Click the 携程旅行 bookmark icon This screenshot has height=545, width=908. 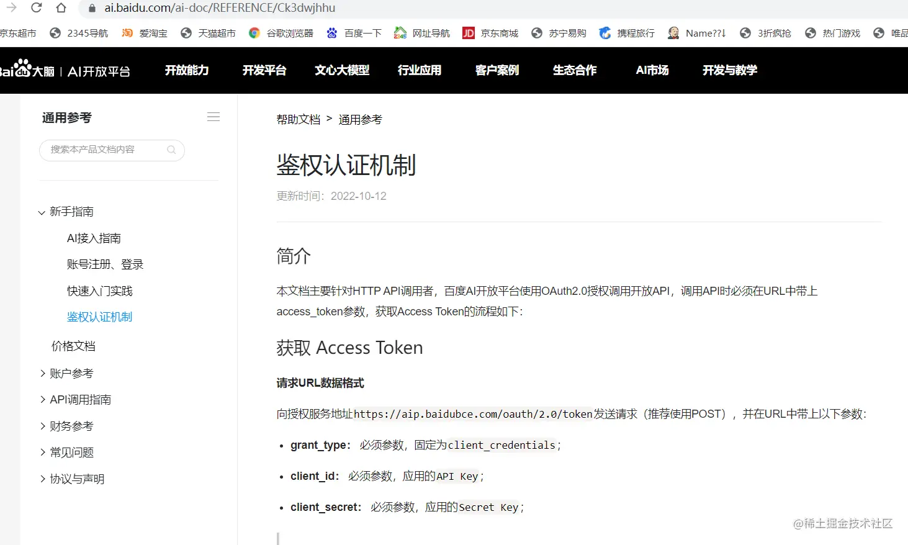[605, 33]
